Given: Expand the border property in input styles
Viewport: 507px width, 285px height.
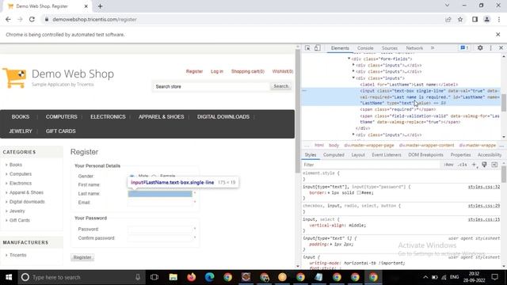Looking at the screenshot, I should [x=330, y=192].
